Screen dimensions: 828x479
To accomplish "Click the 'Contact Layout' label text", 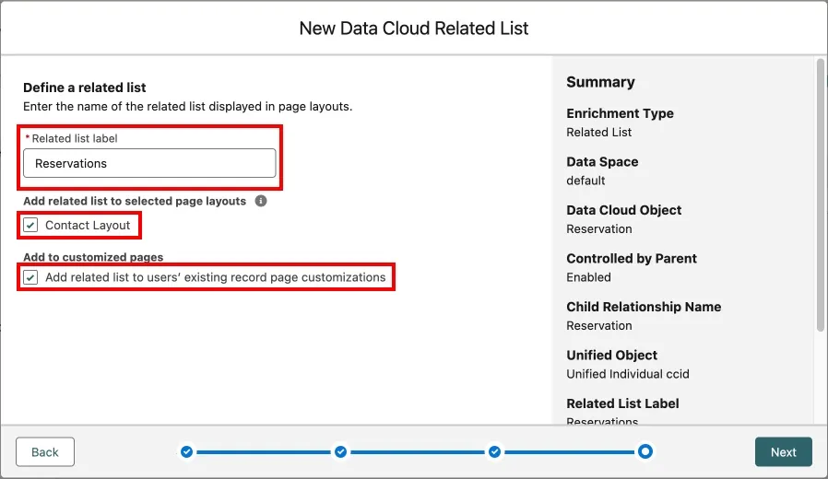I will [x=88, y=225].
